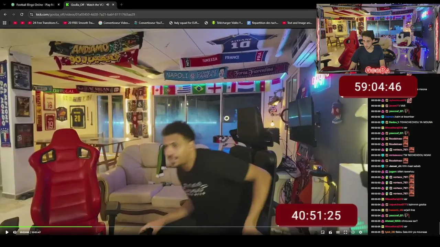
Task: Open the second YouTube bookmark icon
Action: coord(22,23)
